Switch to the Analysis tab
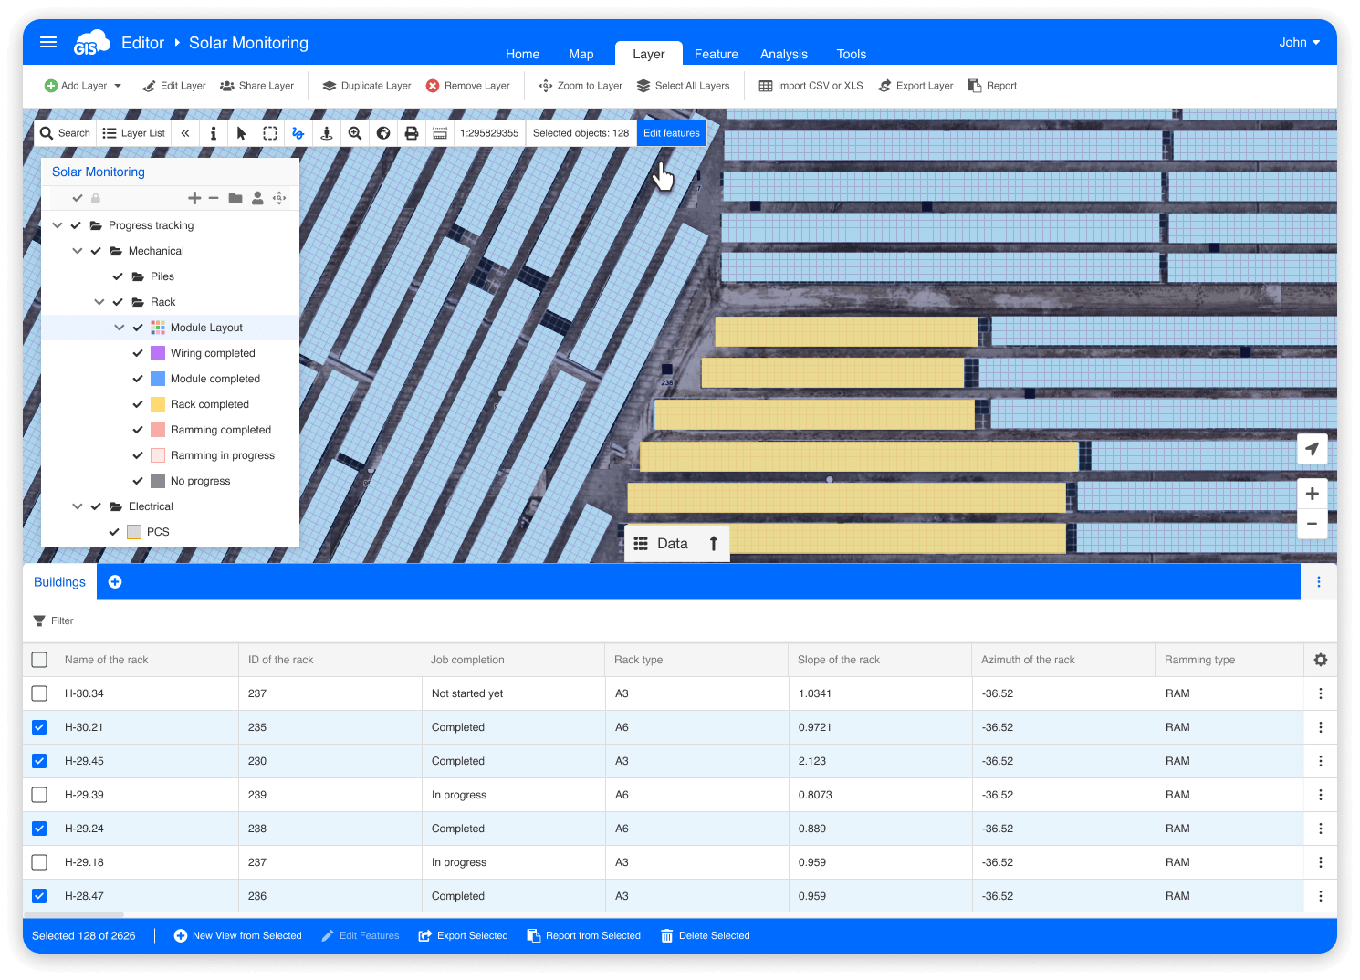 tap(784, 54)
